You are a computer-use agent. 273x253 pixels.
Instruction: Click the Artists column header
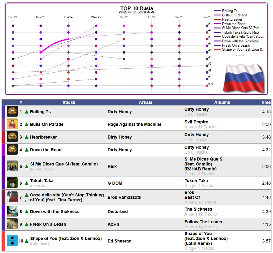[x=145, y=102]
